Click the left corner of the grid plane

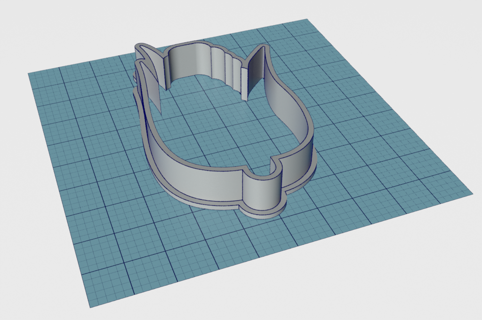30,74
